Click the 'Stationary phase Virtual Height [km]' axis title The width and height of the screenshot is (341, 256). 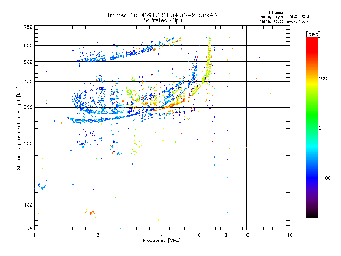(19, 128)
